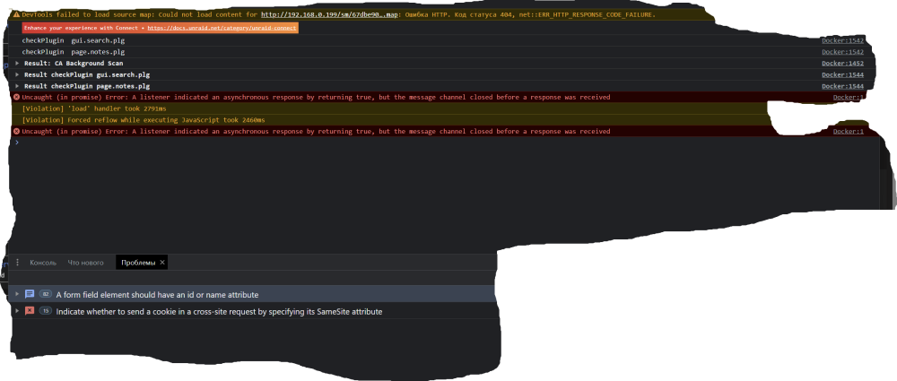This screenshot has width=897, height=381.
Task: Open the Docker:1 source link on the last error
Action: [848, 132]
